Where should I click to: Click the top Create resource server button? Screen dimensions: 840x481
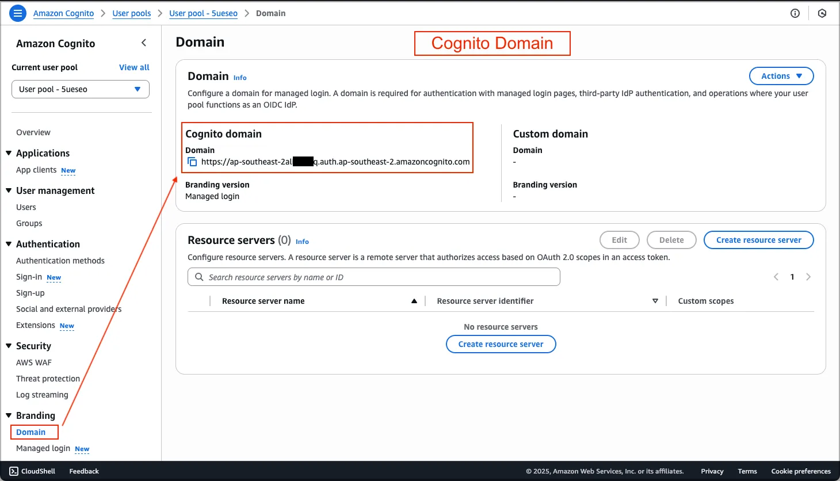[758, 240]
